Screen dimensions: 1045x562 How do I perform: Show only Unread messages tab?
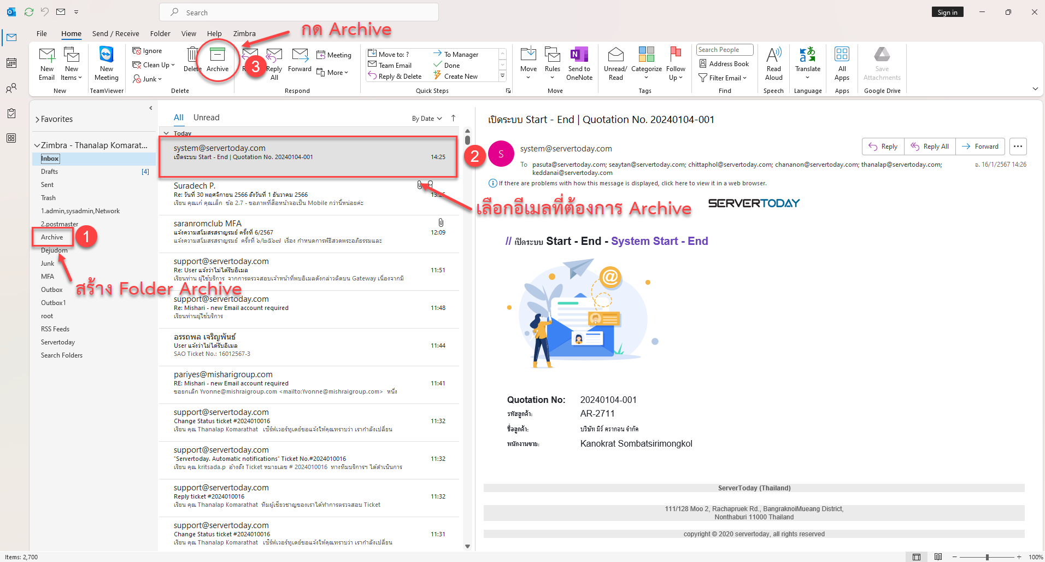click(x=206, y=118)
